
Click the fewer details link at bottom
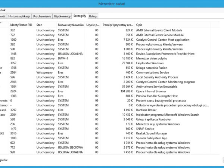[4, 160]
